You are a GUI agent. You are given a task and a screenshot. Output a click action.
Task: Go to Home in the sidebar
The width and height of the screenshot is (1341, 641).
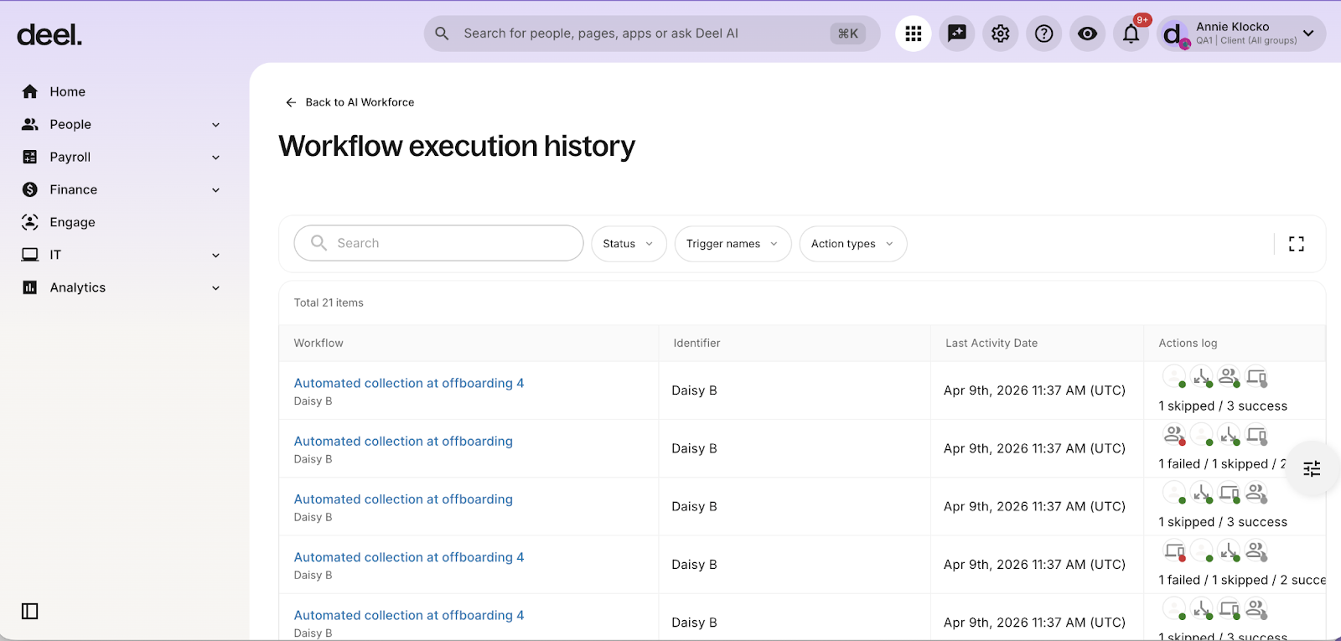[x=67, y=91]
